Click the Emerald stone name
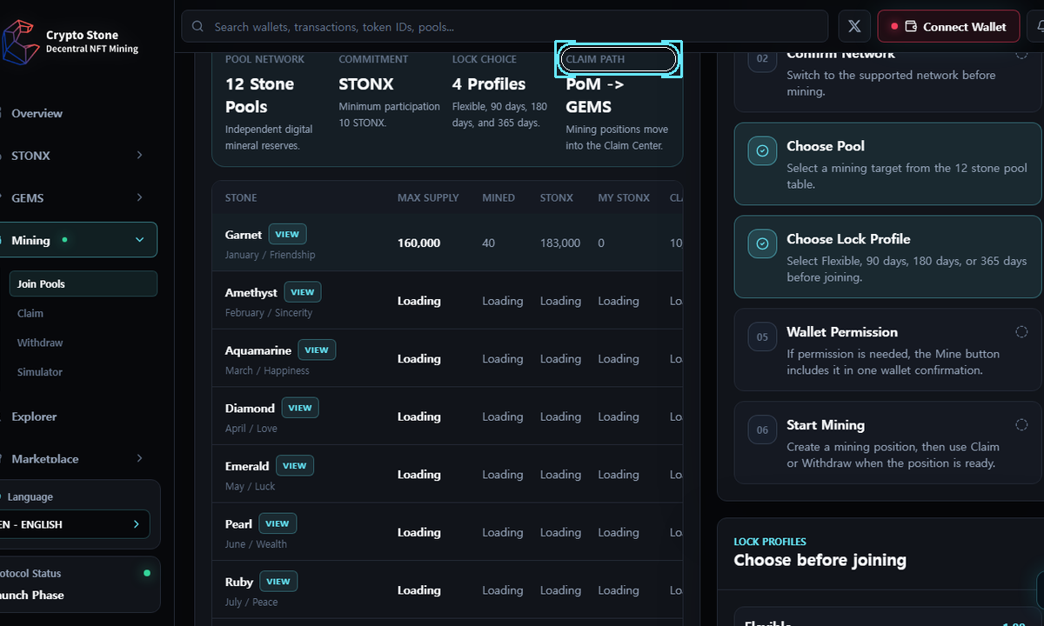Screen dimensions: 1044x626 click(247, 466)
